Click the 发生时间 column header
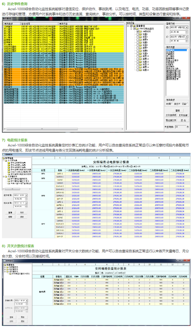 pyautogui.click(x=39, y=24)
